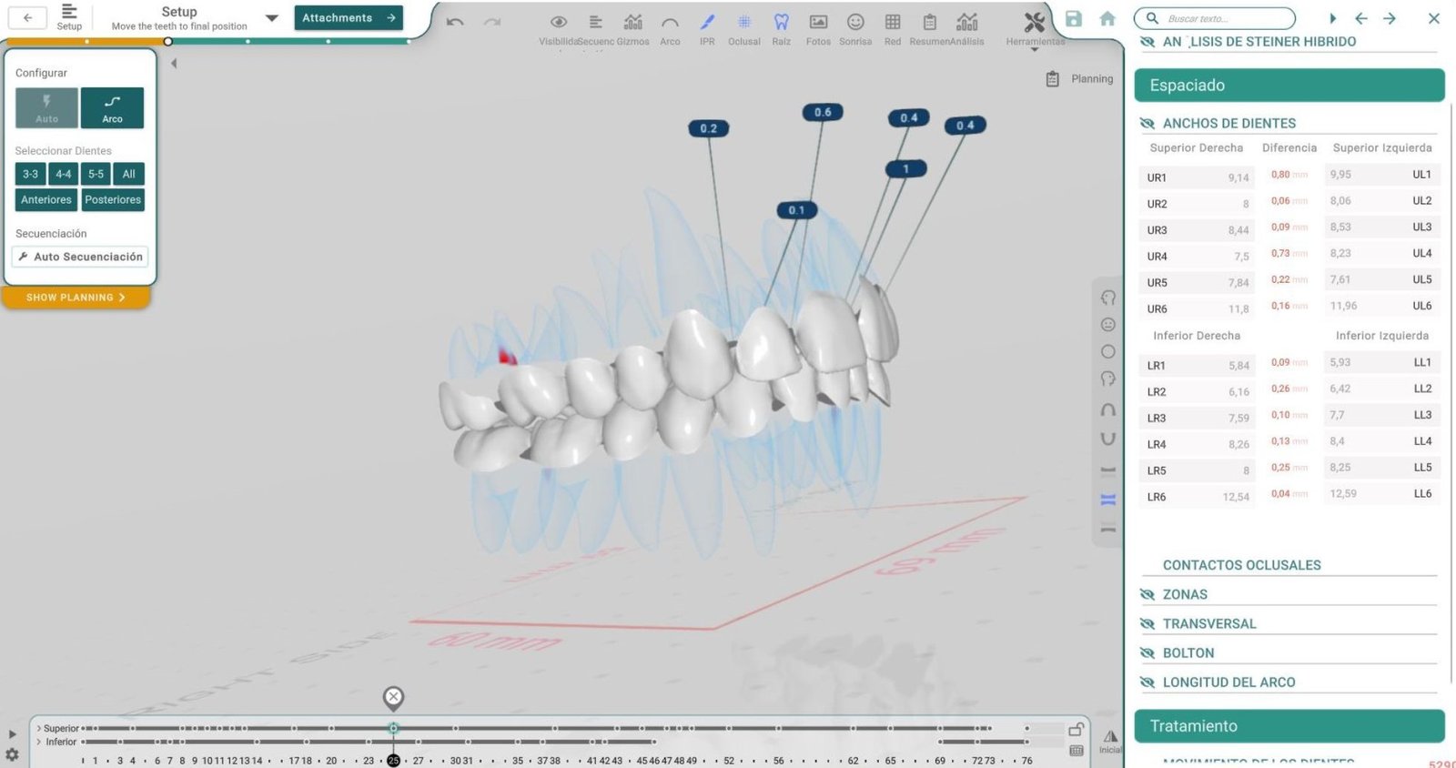This screenshot has height=768, width=1456.
Task: Open the Herramientas tools icon
Action: [x=1035, y=23]
